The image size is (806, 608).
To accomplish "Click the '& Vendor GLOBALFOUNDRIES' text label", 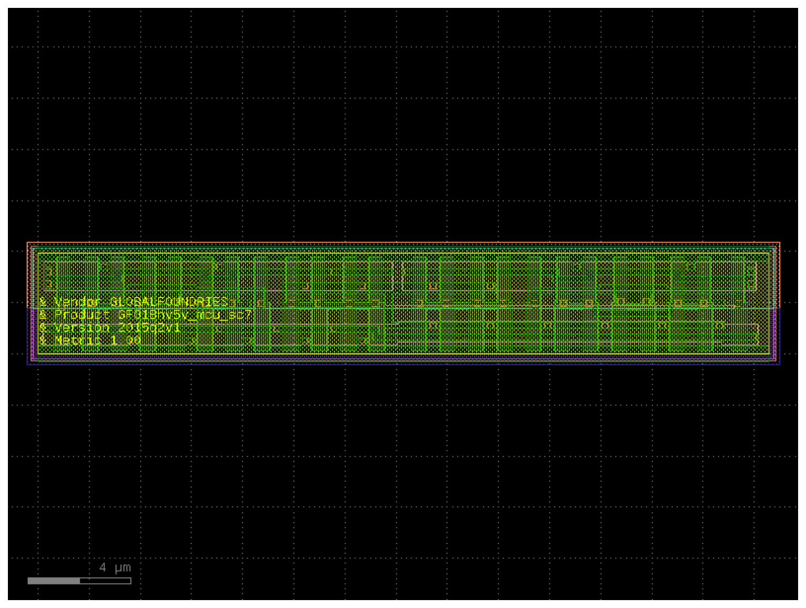I will click(134, 302).
